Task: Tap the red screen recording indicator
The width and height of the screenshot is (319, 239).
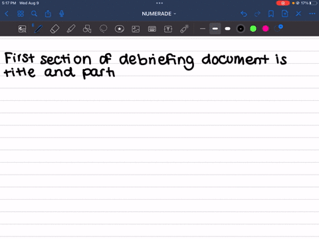Action: (283, 3)
